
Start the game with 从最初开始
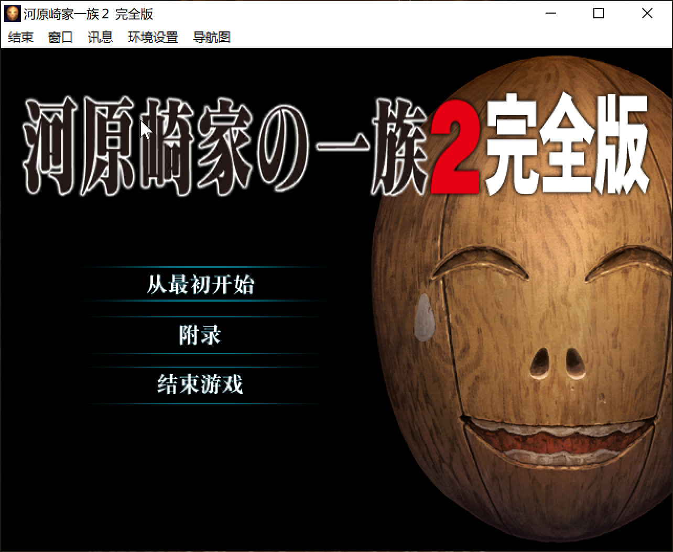point(200,285)
